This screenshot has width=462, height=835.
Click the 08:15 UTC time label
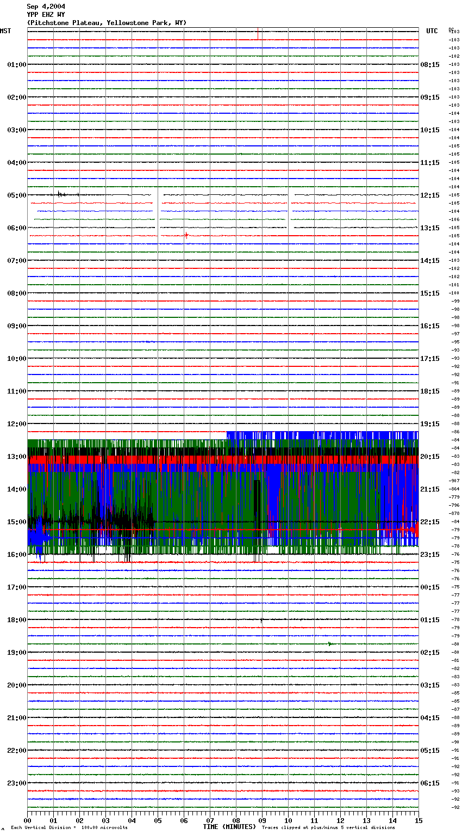(x=430, y=65)
